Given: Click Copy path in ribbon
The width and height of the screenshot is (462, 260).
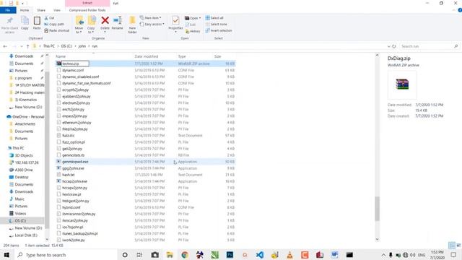Looking at the screenshot, I should [54, 24].
